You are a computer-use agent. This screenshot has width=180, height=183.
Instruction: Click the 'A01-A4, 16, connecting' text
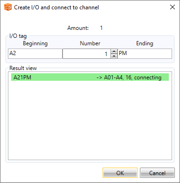tap(132, 77)
